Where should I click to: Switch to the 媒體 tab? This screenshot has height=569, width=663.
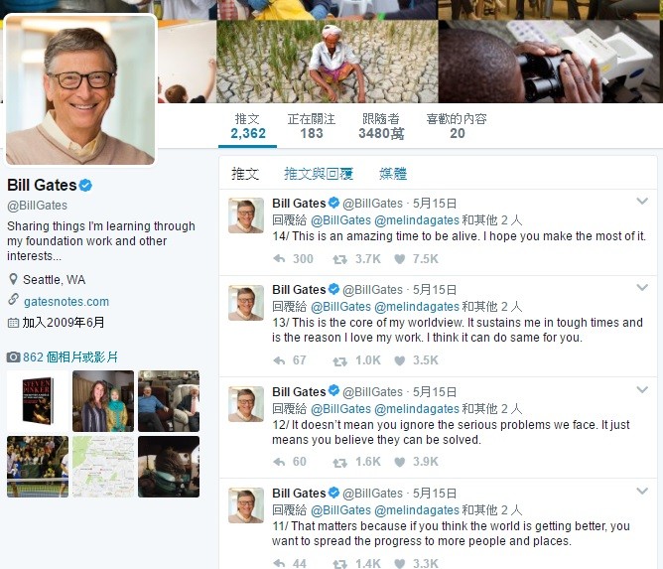[x=393, y=174]
